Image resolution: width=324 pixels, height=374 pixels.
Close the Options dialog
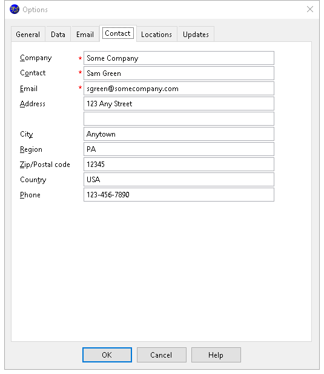coord(309,9)
